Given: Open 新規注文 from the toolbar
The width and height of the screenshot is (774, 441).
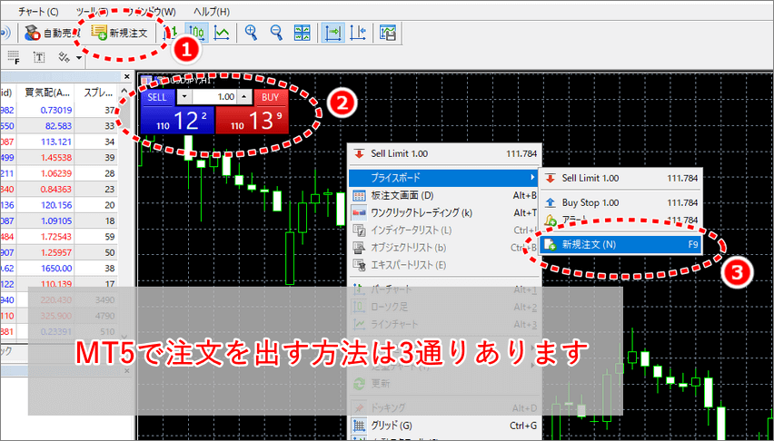Looking at the screenshot, I should [119, 33].
